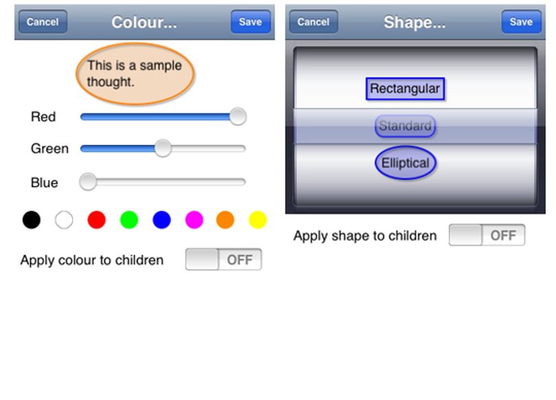Select Rectangular shape in picker
Image resolution: width=556 pixels, height=400 pixels.
[405, 89]
